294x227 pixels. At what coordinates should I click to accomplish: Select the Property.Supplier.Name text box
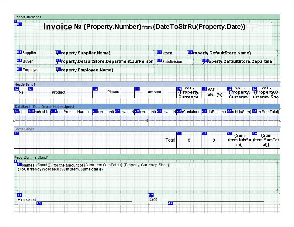(105, 53)
